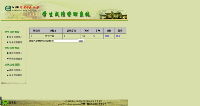
Task: Open 课程信息录入 in the sidebar
Action: click(16, 53)
